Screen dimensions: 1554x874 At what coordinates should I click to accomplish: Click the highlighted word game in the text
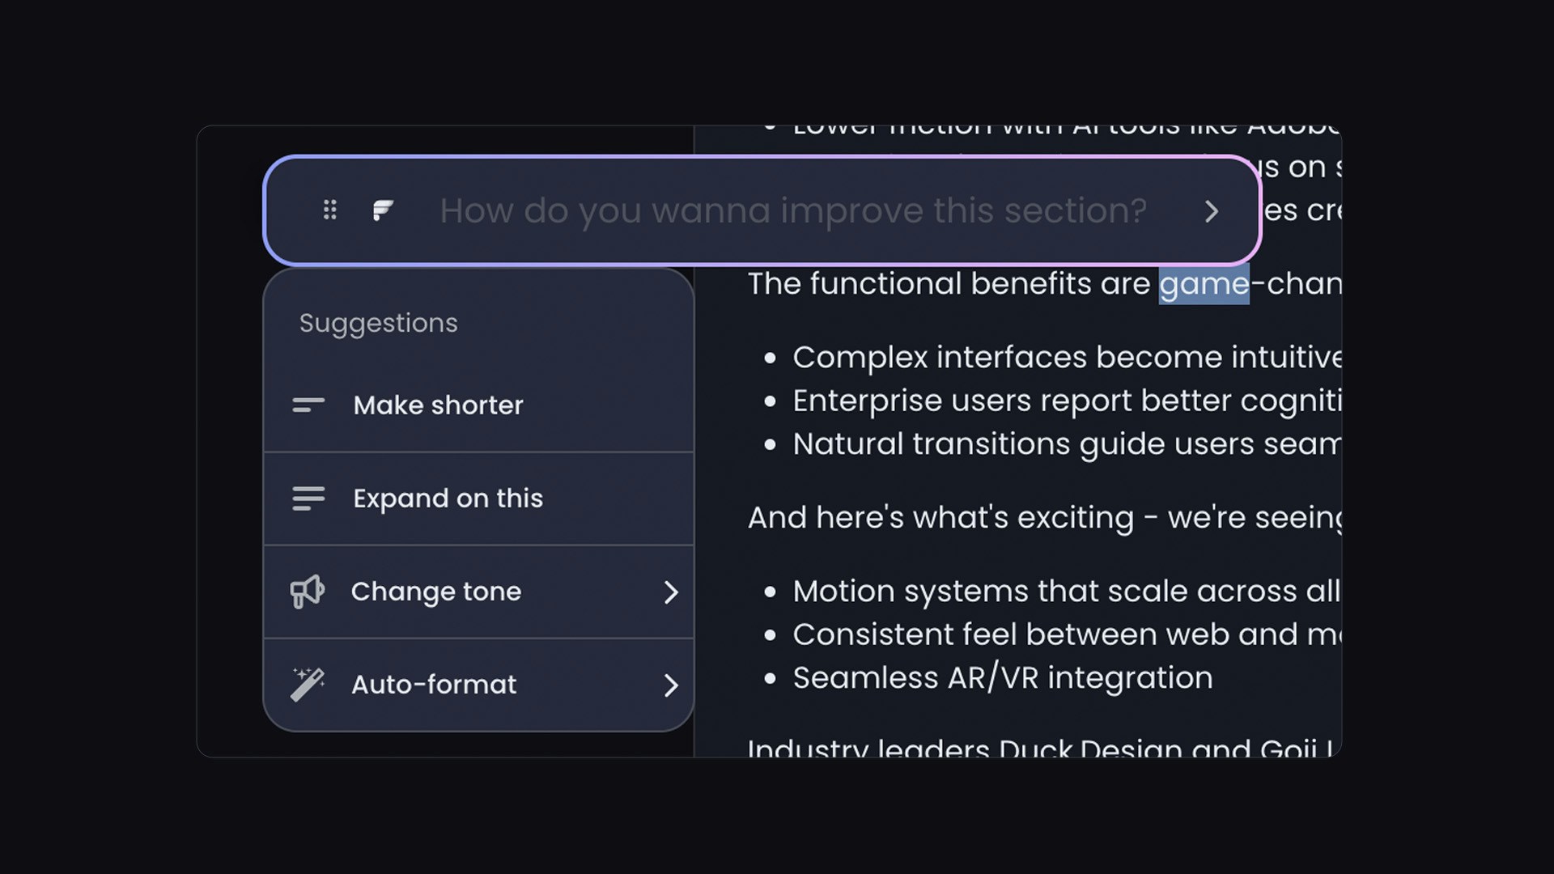click(x=1204, y=283)
